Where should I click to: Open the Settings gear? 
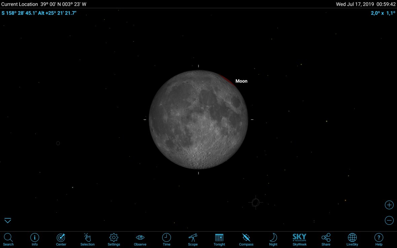(x=114, y=239)
